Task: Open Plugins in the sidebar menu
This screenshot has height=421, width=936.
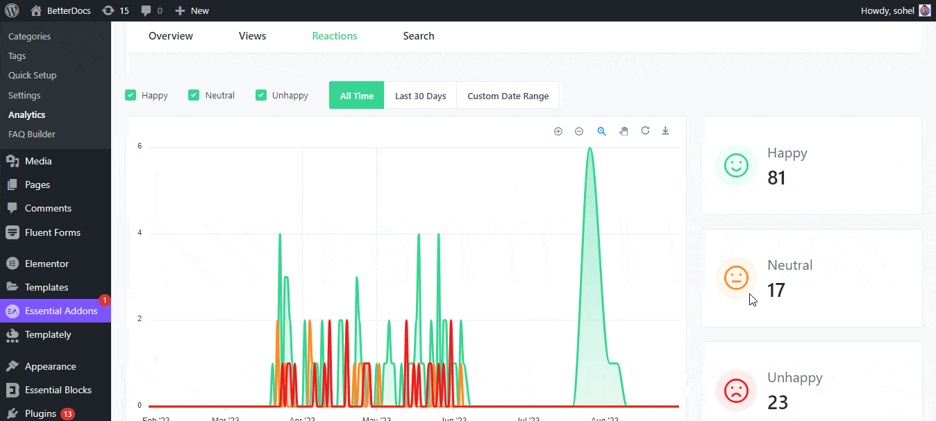Action: pos(40,413)
